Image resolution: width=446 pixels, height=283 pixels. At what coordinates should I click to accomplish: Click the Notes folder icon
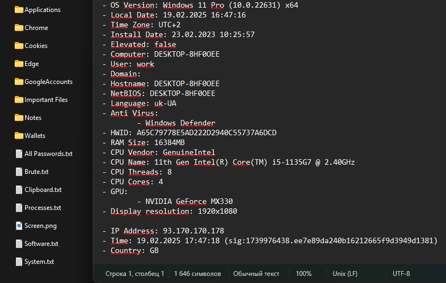point(19,118)
